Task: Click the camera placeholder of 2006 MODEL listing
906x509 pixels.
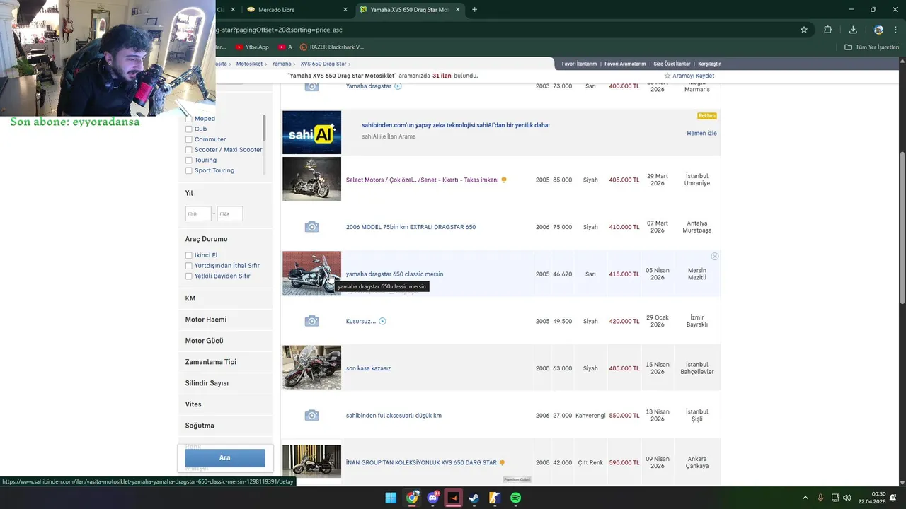Action: (311, 227)
